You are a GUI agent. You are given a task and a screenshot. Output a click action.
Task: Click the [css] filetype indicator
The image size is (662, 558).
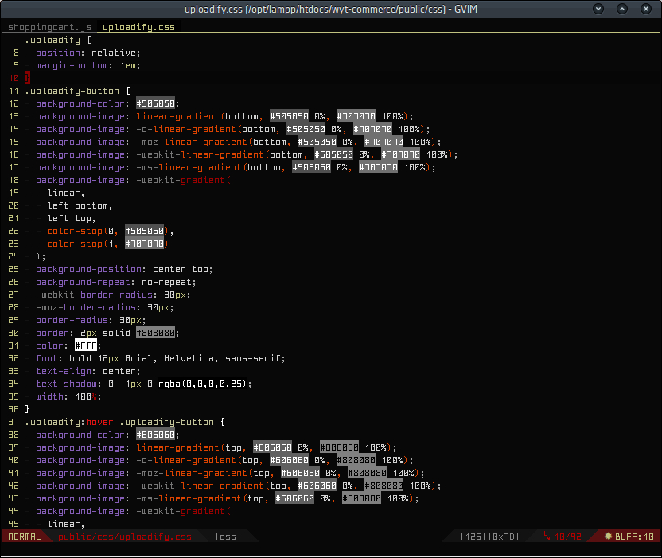point(228,537)
